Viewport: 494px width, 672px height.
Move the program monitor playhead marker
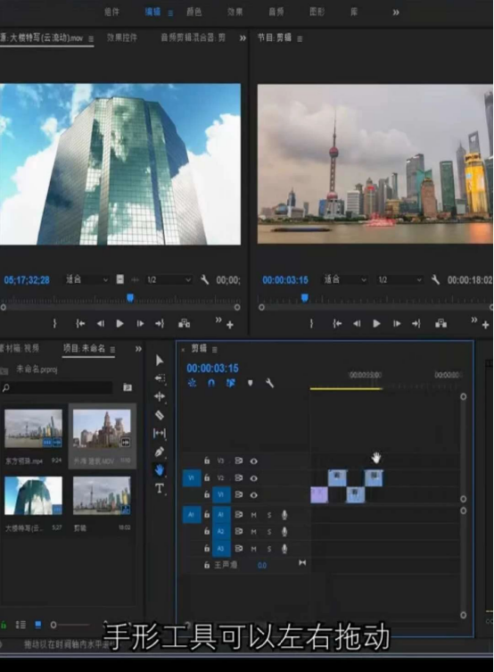pos(304,297)
